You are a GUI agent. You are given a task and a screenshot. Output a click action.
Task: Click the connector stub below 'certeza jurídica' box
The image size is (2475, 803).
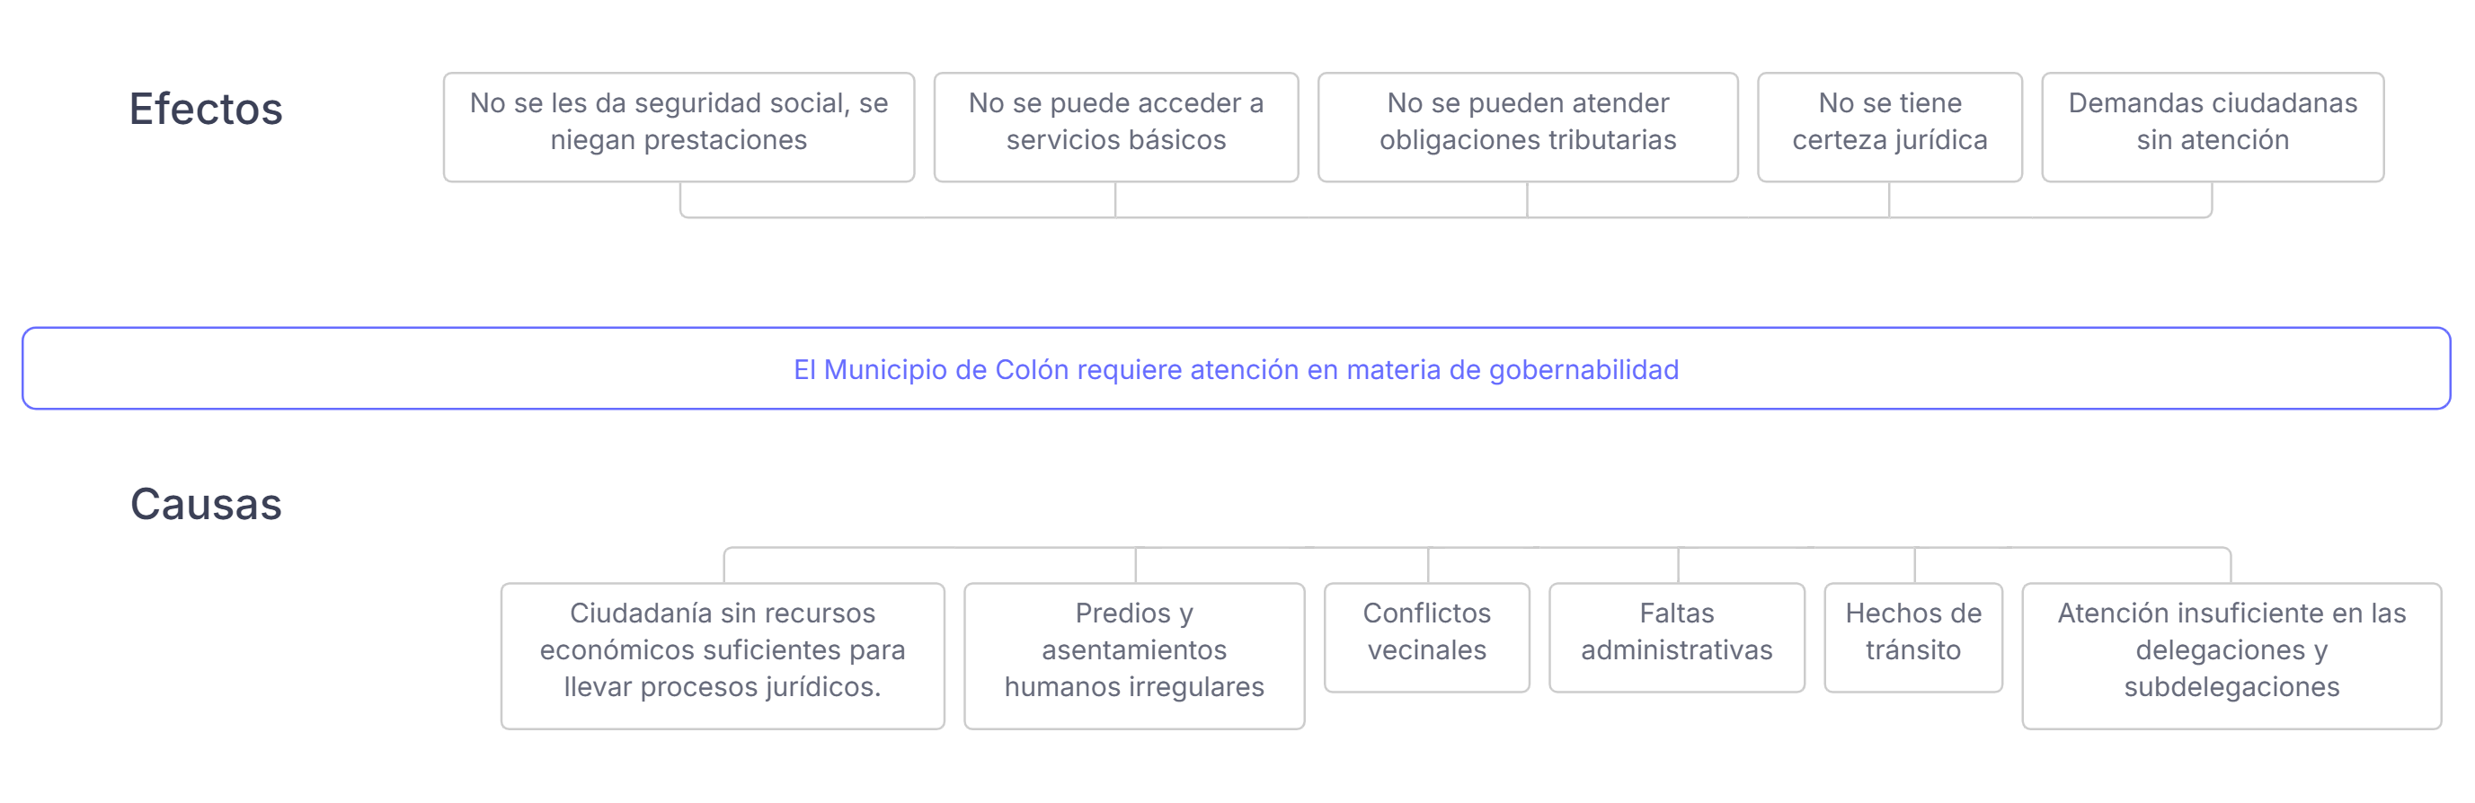(x=1889, y=199)
